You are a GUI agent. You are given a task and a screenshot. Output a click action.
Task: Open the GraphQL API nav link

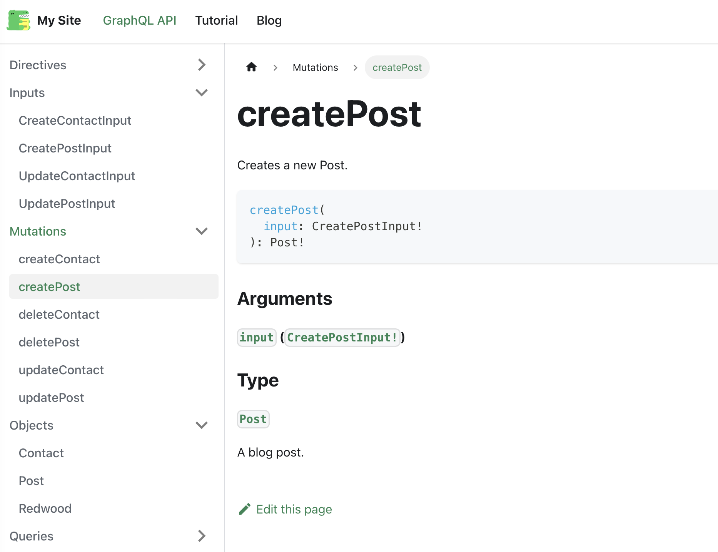tap(140, 20)
